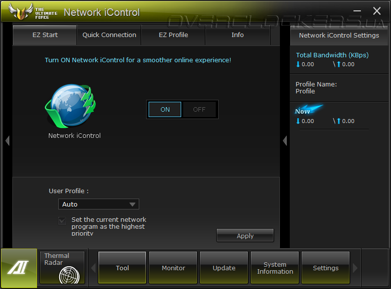
Task: Click the 'Now' bandwidth indicator icon
Action: click(x=309, y=110)
